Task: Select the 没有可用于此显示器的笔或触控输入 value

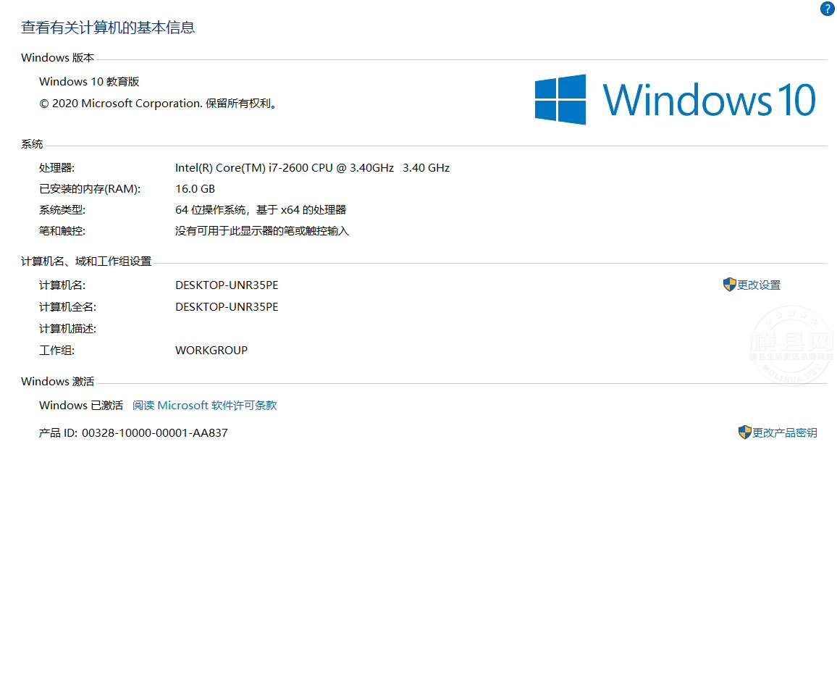Action: pos(262,230)
